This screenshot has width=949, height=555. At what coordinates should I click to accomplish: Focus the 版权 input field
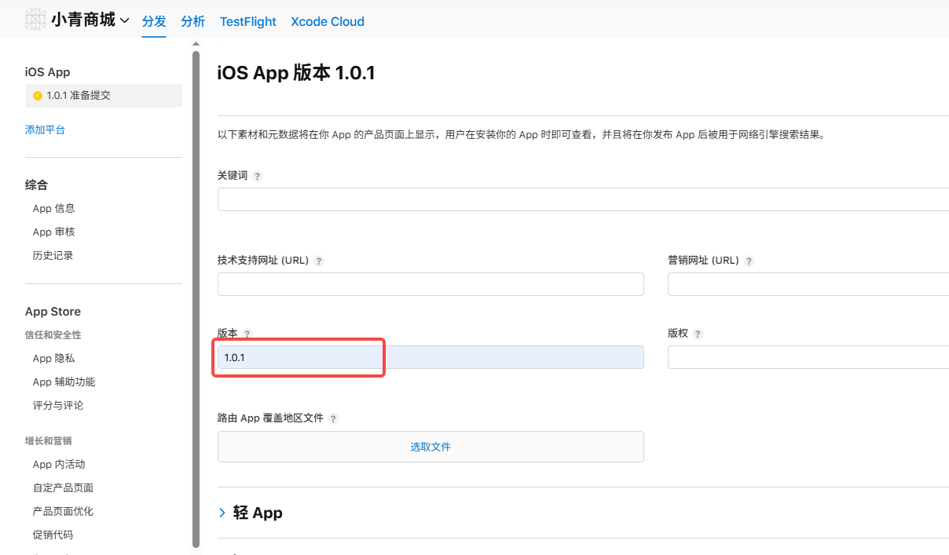click(808, 357)
